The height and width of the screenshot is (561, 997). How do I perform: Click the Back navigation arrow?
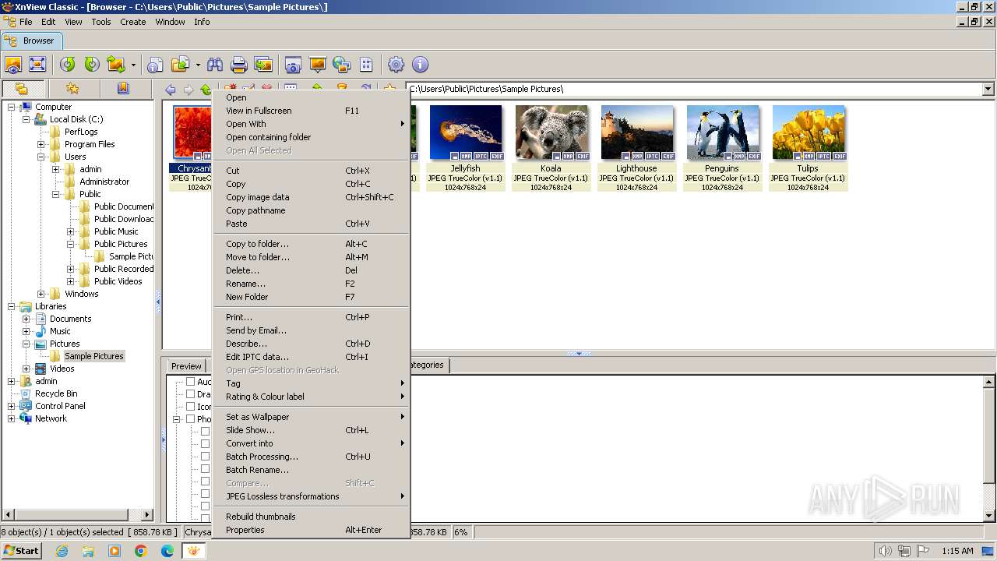point(171,90)
